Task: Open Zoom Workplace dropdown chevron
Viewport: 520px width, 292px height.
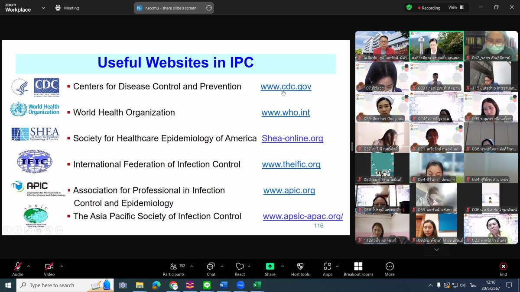Action: 43,8
